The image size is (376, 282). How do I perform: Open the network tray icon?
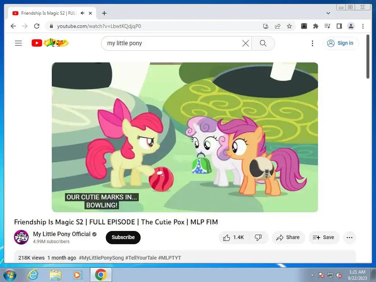(x=330, y=275)
